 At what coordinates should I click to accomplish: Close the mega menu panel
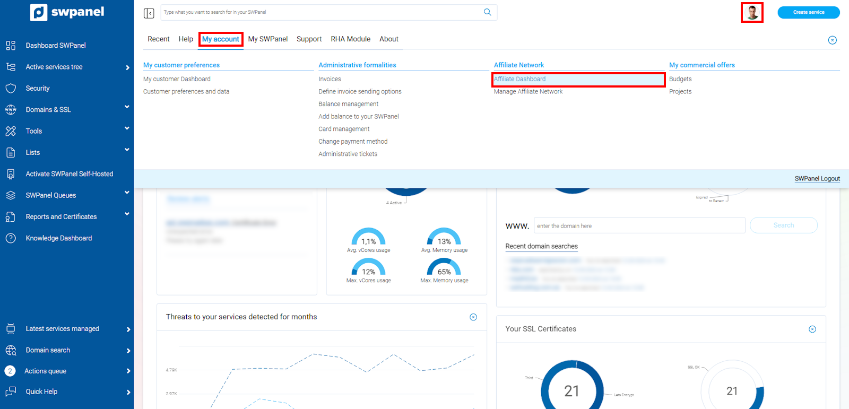tap(832, 40)
